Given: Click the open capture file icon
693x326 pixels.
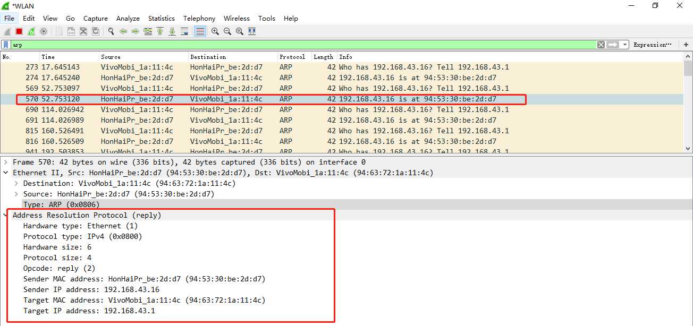Looking at the screenshot, I should click(58, 32).
